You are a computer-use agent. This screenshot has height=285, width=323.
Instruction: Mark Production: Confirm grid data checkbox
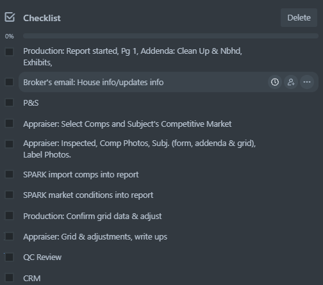point(9,216)
